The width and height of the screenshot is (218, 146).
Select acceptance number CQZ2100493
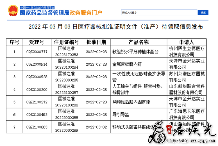[37, 115]
